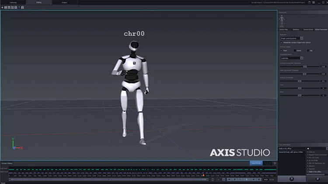Enable the Hip contact point checkbox

(x=308, y=51)
